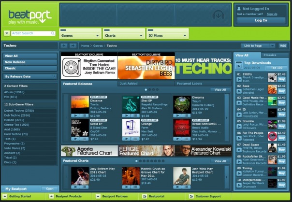Click the headphone download icon in player
Image resolution: width=292 pixels, height=202 pixels.
click(x=218, y=14)
